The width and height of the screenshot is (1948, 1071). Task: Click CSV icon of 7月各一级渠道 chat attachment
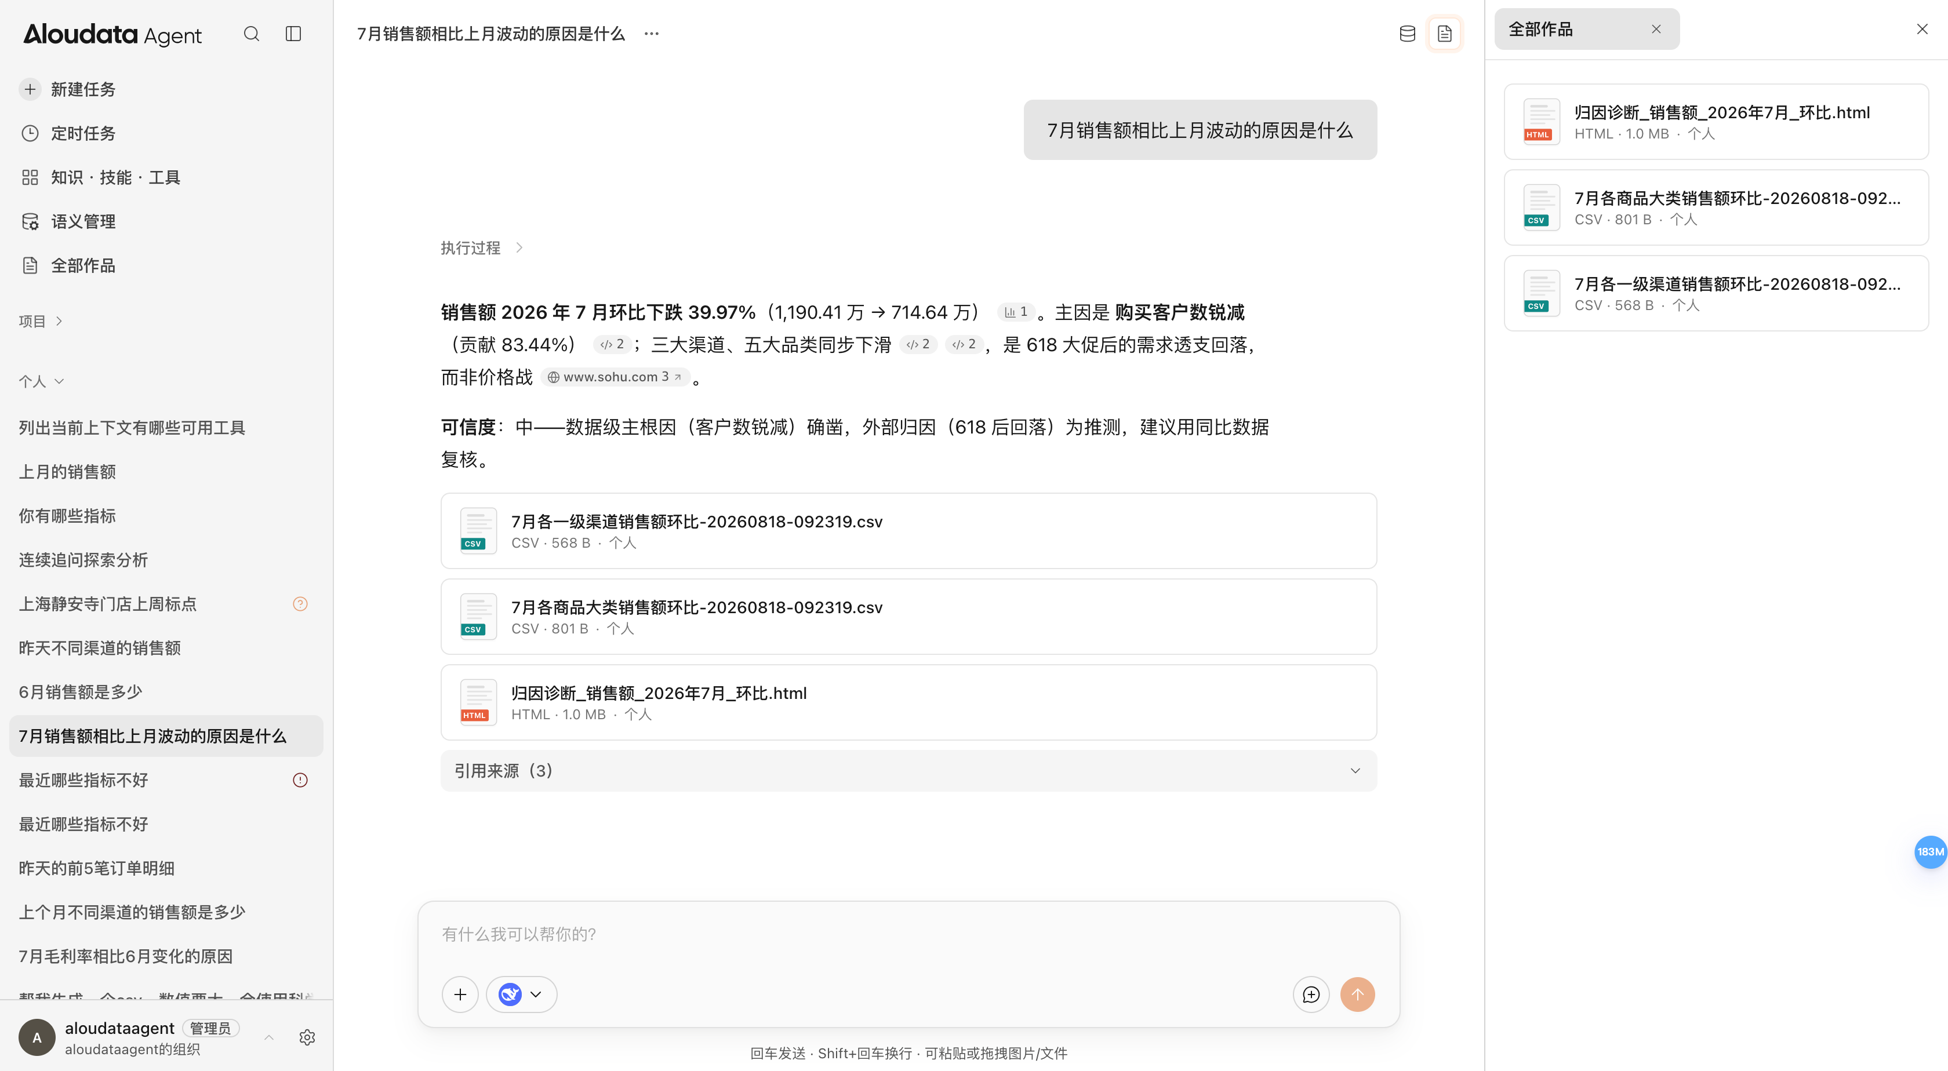point(478,531)
